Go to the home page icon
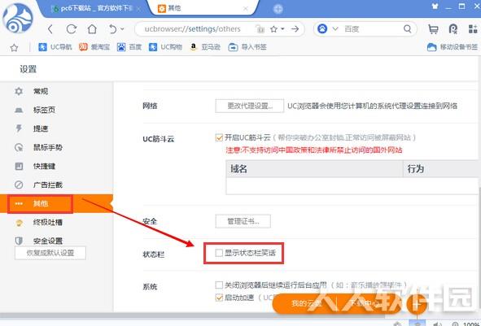 (92, 29)
